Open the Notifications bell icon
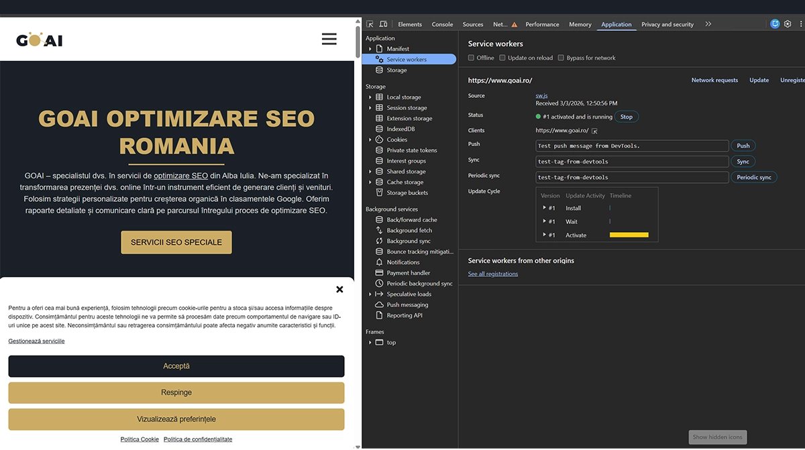The height and width of the screenshot is (450, 805). tap(379, 262)
